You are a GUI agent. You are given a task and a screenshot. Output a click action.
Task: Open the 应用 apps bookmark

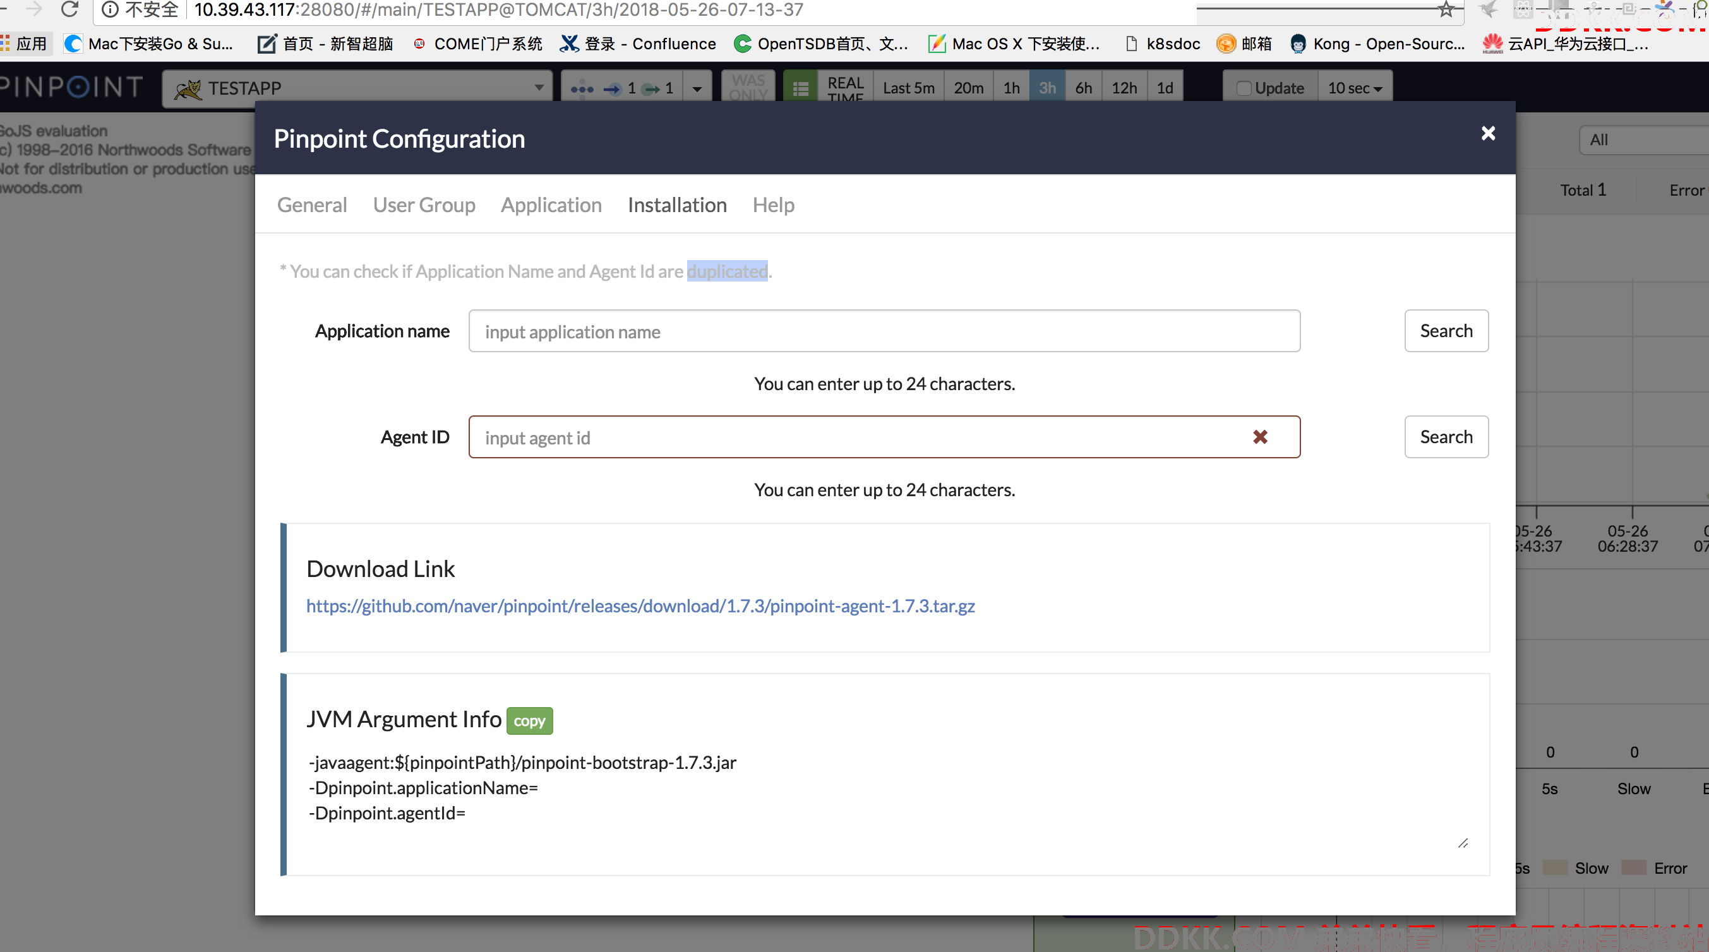[24, 44]
